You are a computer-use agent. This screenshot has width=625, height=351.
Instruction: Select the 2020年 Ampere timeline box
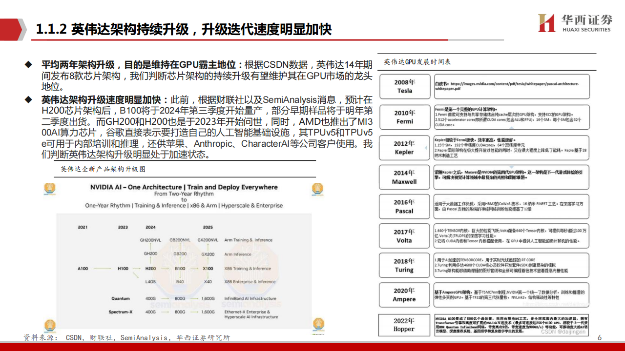tap(404, 295)
